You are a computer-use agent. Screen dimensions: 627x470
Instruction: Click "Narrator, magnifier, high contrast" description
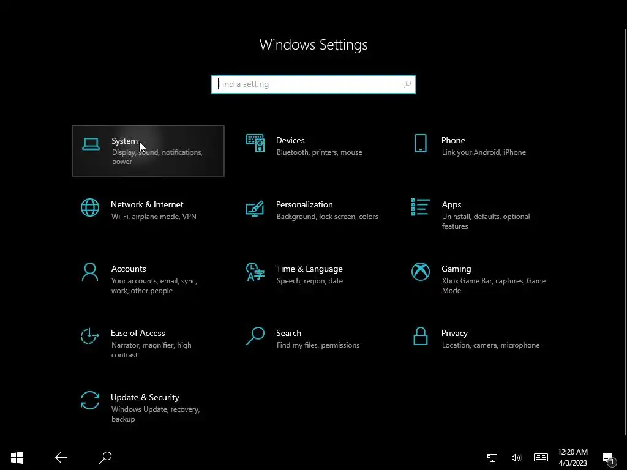[151, 350]
